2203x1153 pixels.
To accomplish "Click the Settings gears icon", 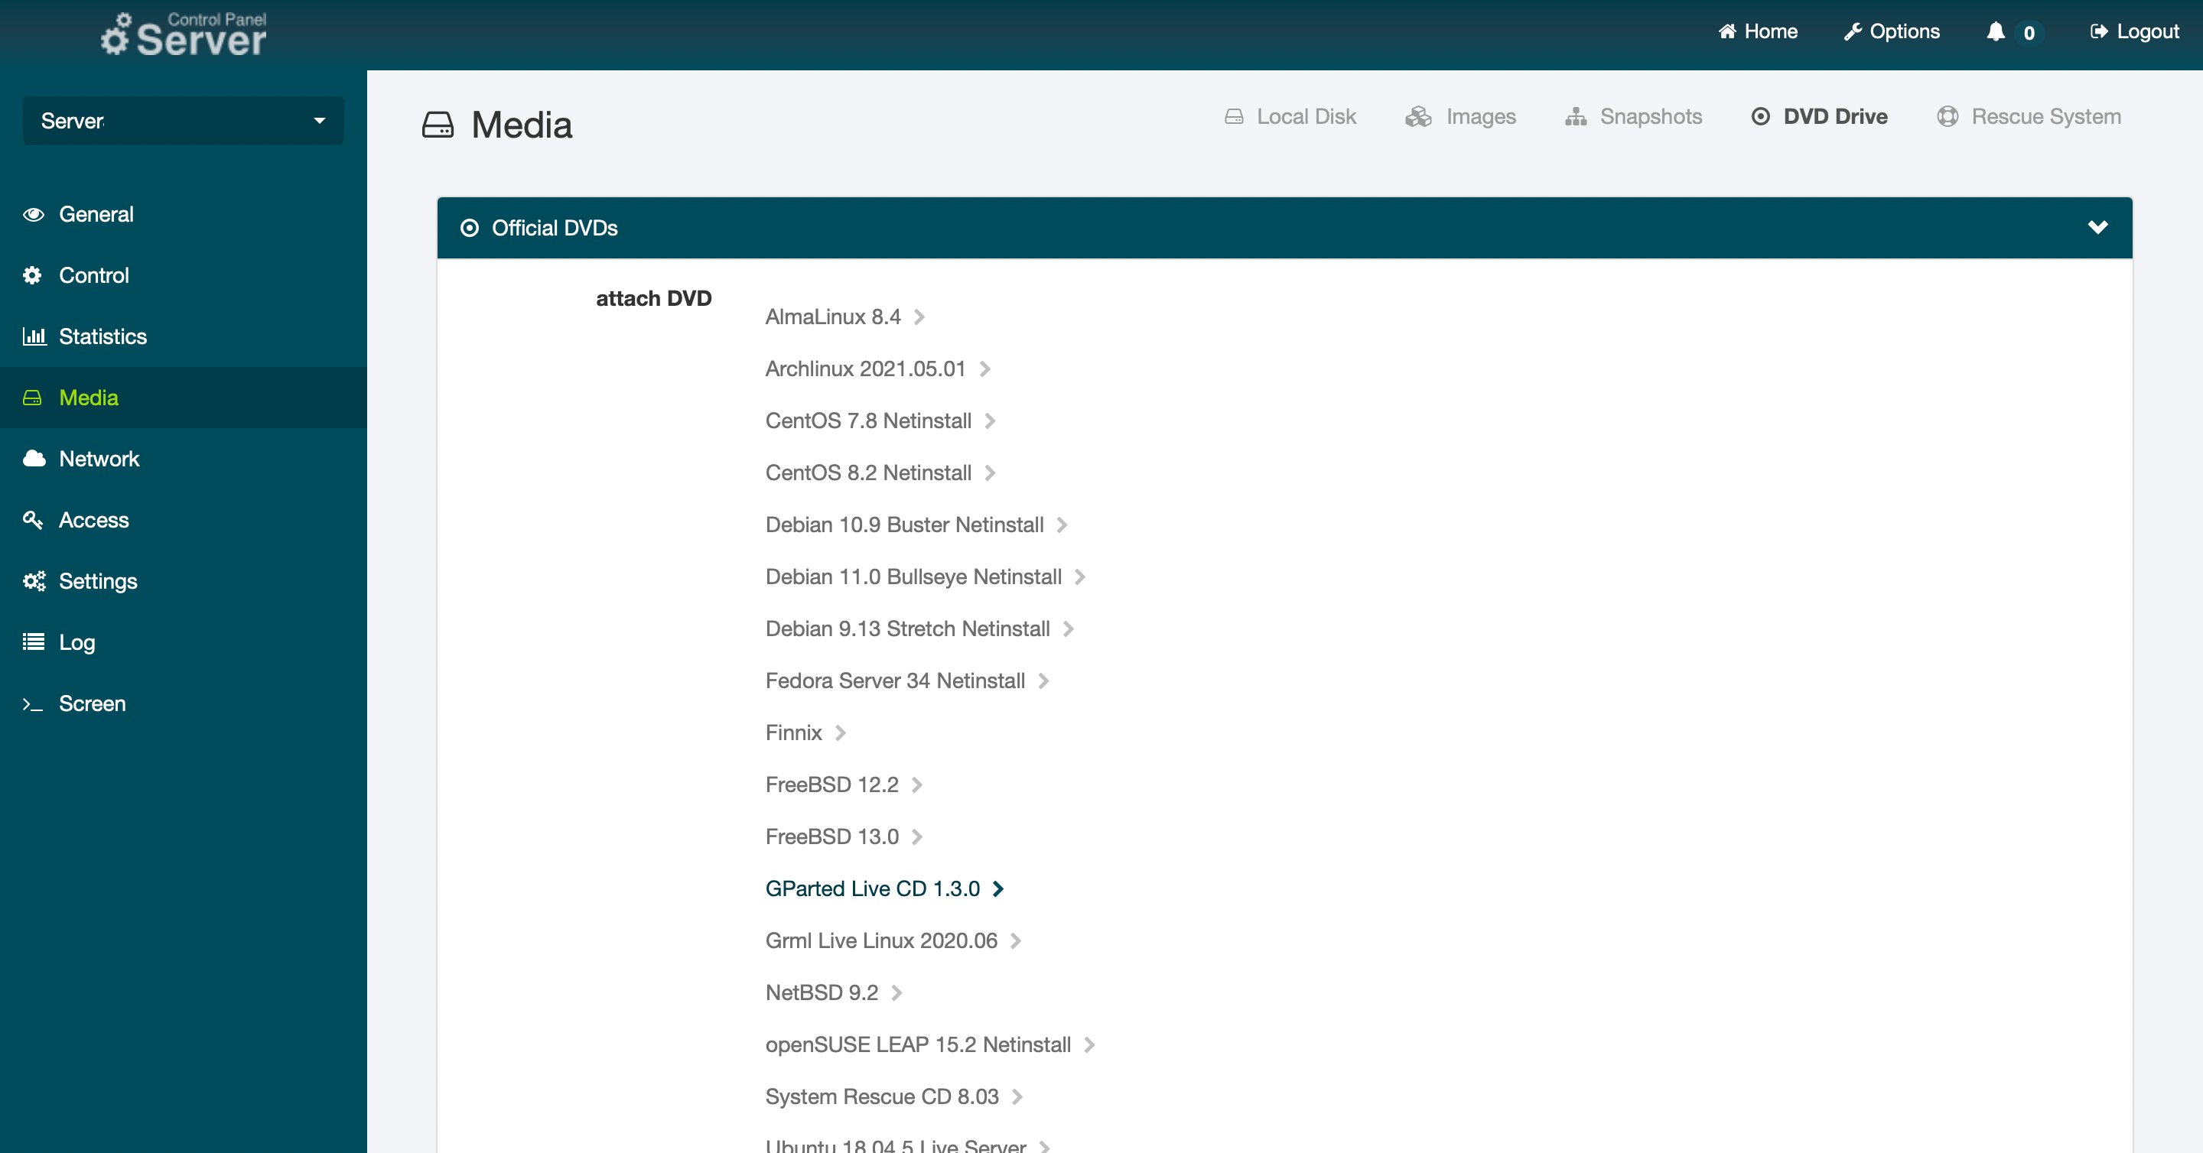I will [34, 581].
